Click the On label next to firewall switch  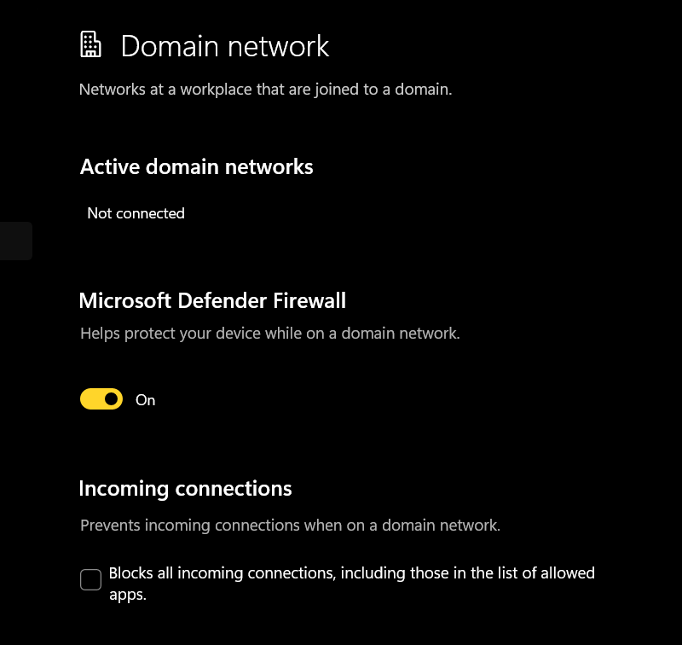(x=145, y=398)
